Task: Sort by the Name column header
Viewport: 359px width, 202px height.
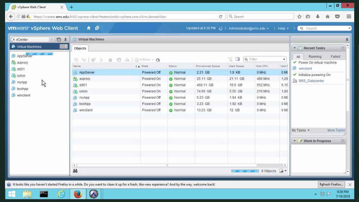Action: (106, 66)
